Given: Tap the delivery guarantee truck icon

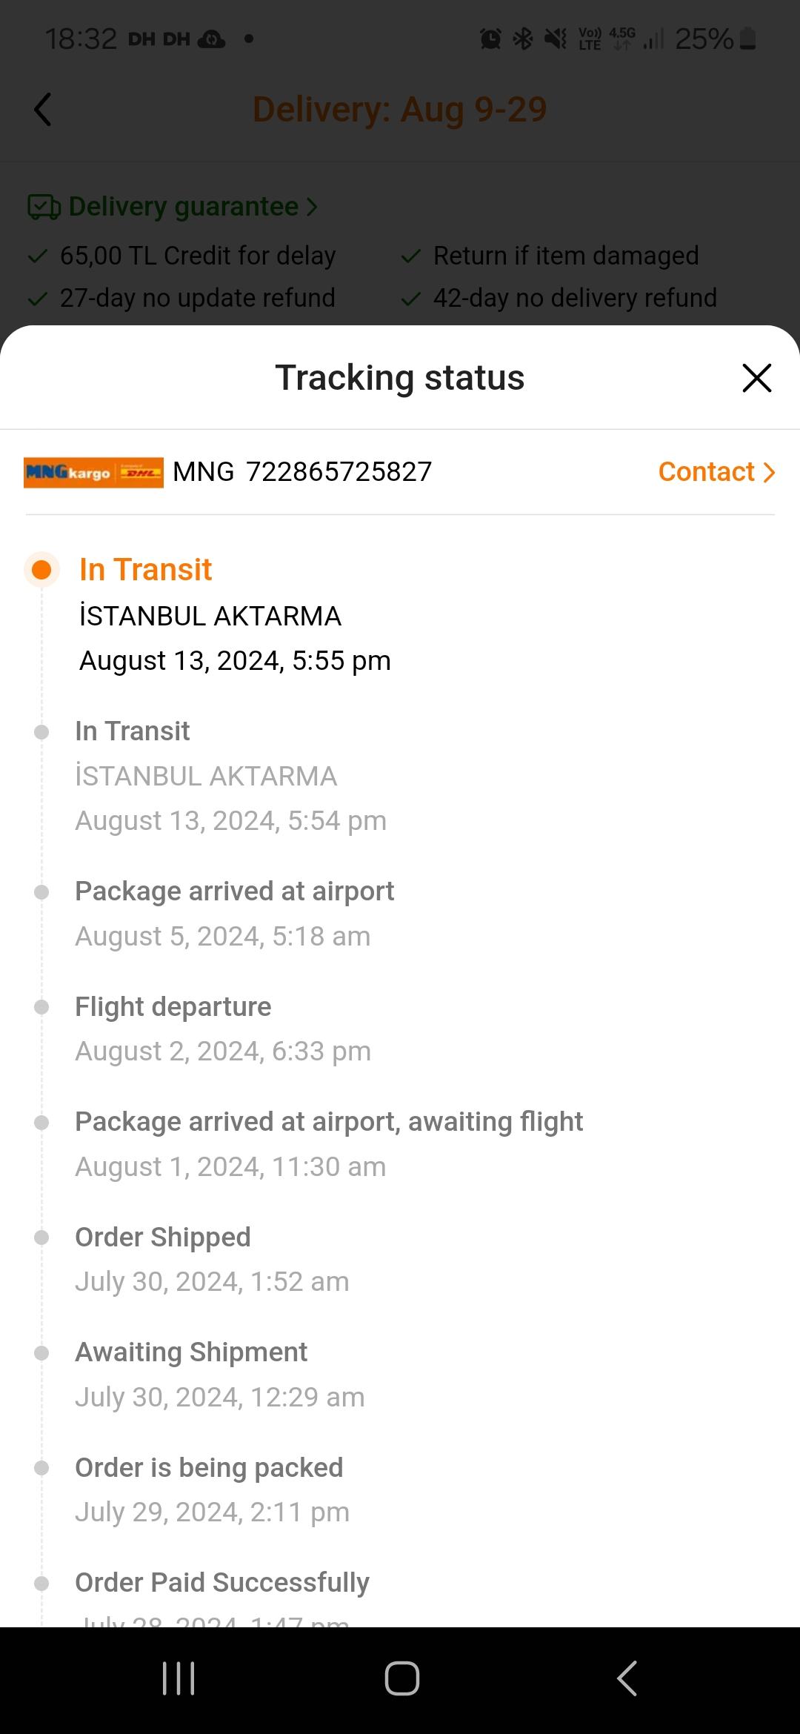Looking at the screenshot, I should 44,207.
